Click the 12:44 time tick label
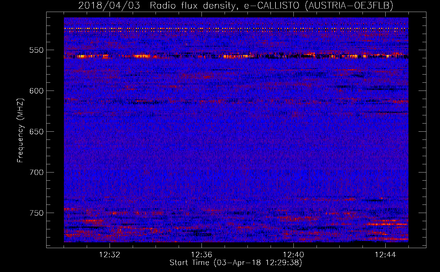This screenshot has height=272, width=440. tap(385, 255)
